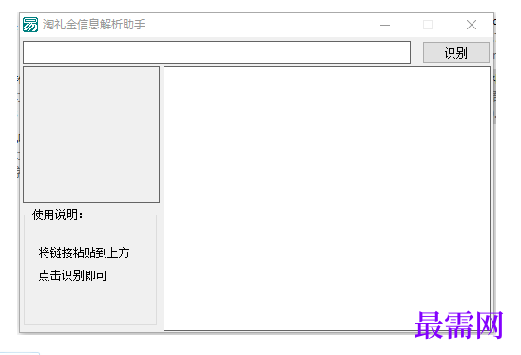Click the text 将链接粘贴到上方
The height and width of the screenshot is (355, 521).
84,252
